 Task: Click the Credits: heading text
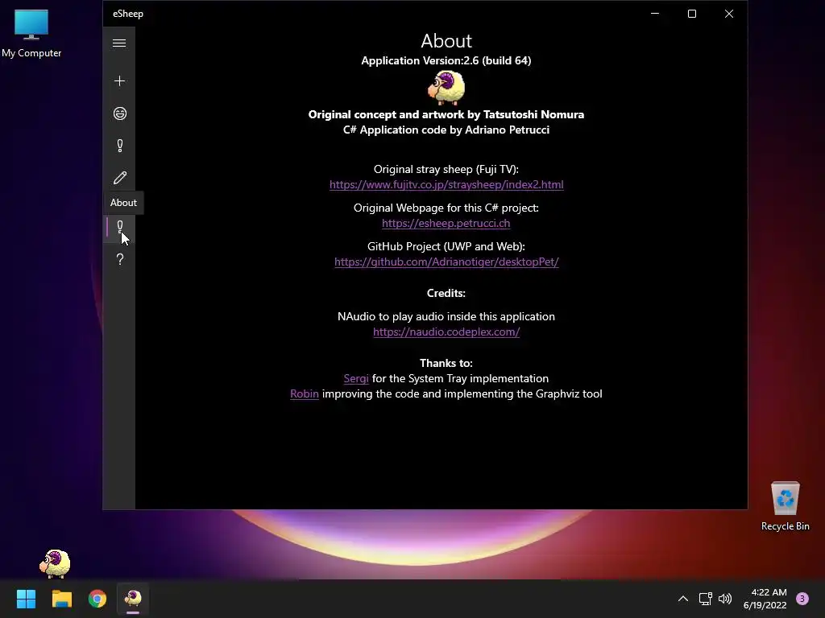[446, 293]
